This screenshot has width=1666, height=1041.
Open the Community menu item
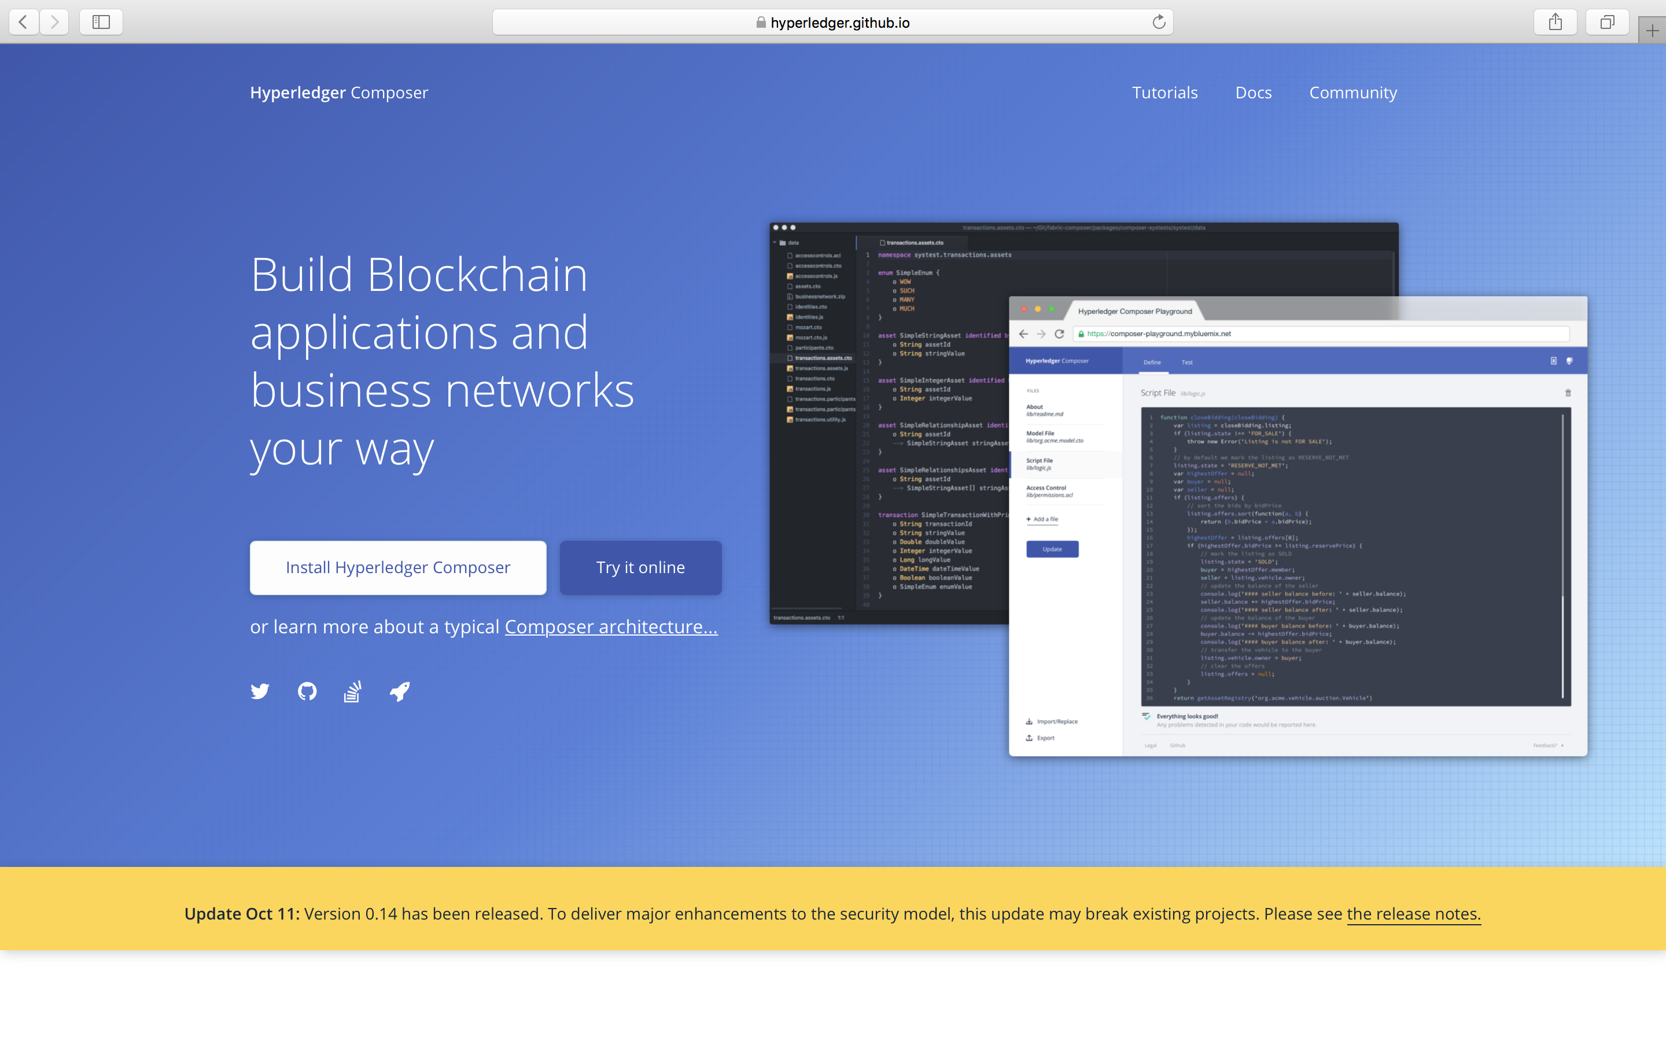click(x=1353, y=93)
